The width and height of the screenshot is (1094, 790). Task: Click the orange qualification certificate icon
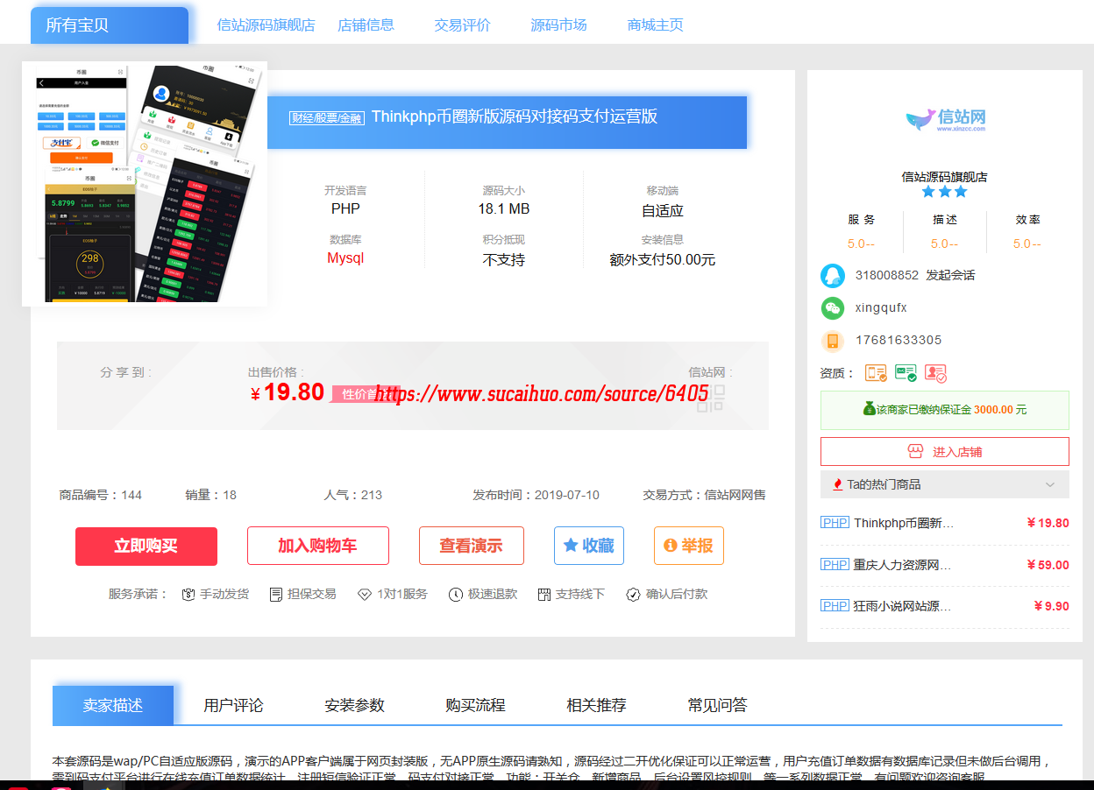pyautogui.click(x=876, y=373)
